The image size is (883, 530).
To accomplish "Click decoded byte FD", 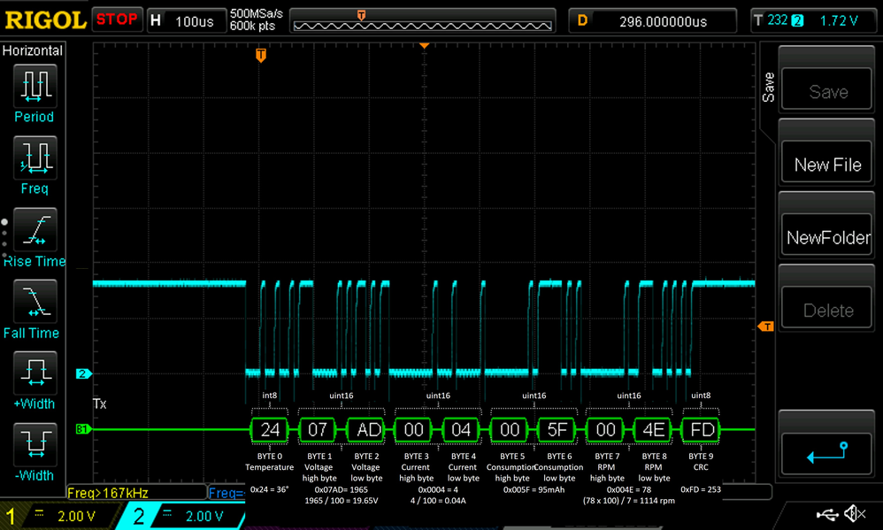I will (701, 430).
